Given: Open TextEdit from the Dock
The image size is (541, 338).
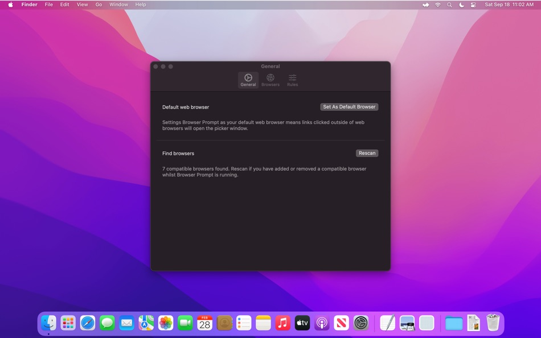Looking at the screenshot, I should (x=387, y=323).
